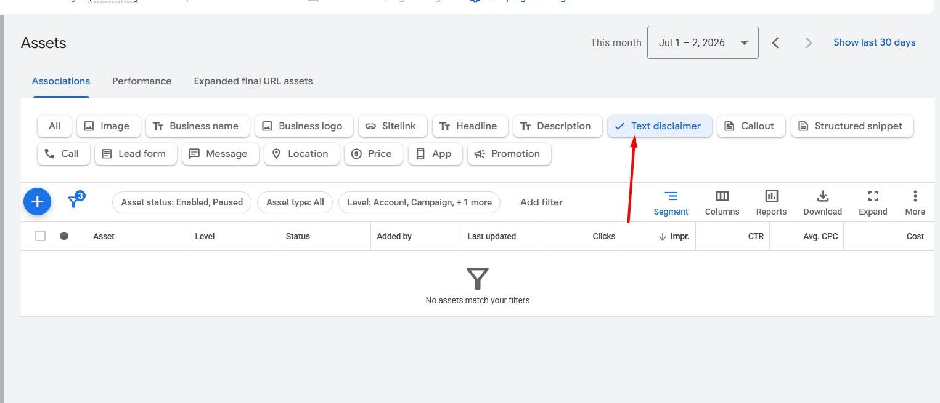Sort by the Level column header

pos(205,236)
